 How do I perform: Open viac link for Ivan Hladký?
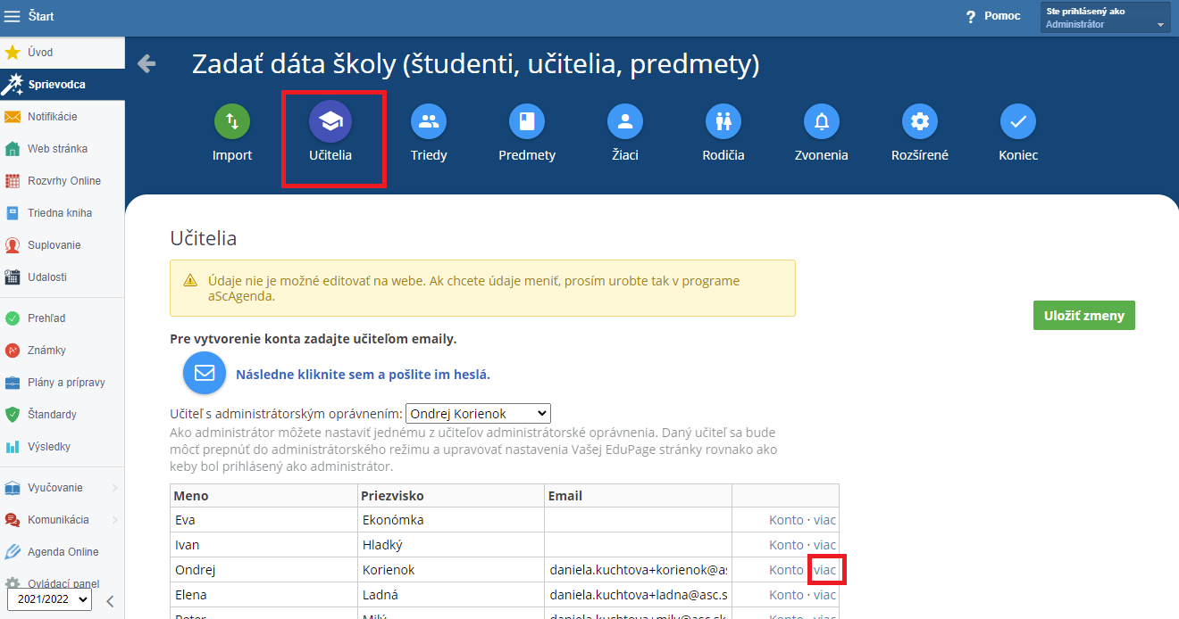pos(824,545)
